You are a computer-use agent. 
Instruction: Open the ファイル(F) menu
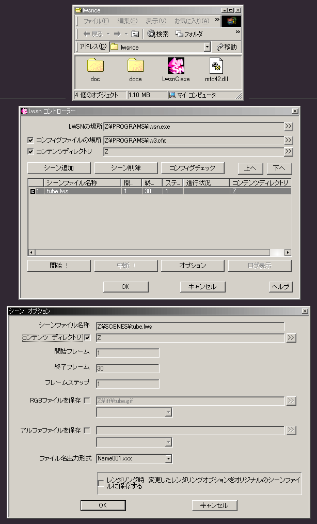[96, 21]
